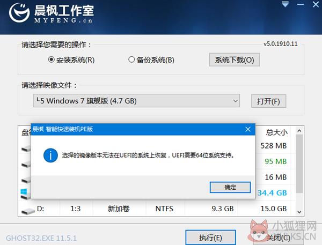Click the 1:3 partition number cell

pyautogui.click(x=75, y=209)
